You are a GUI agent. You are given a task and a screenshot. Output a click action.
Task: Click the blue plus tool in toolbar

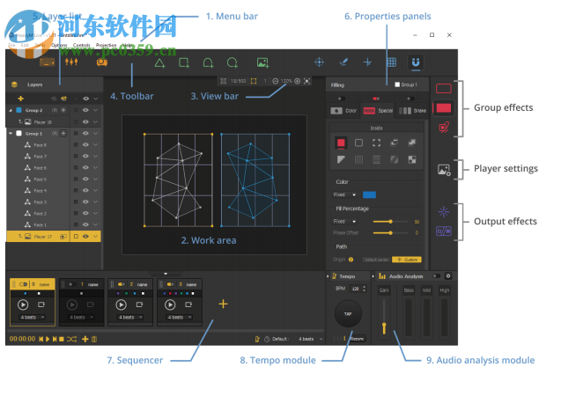point(367,62)
